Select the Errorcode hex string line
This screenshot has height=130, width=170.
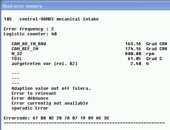(x=56, y=118)
